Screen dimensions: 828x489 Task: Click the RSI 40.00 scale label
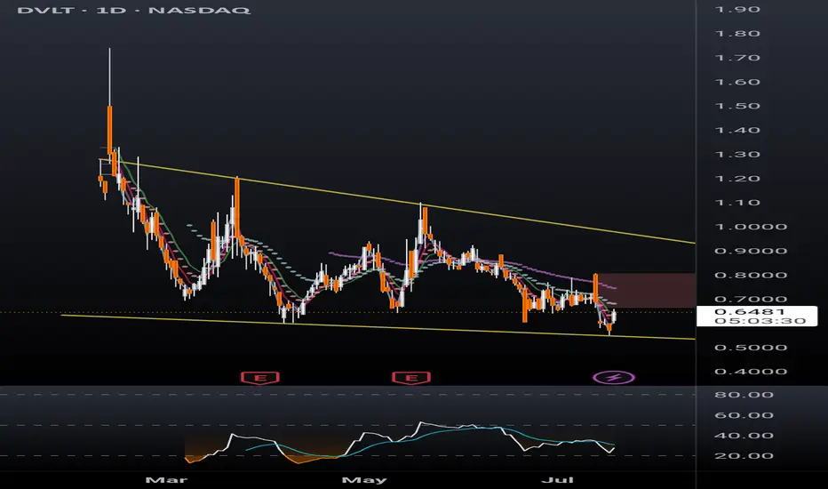click(x=744, y=436)
